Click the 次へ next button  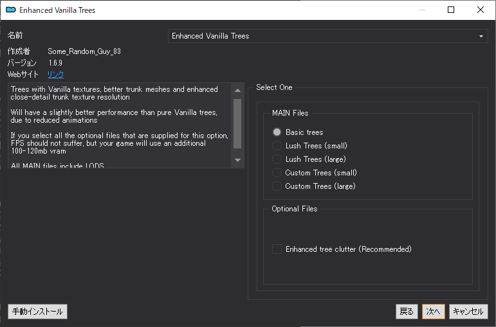433,312
